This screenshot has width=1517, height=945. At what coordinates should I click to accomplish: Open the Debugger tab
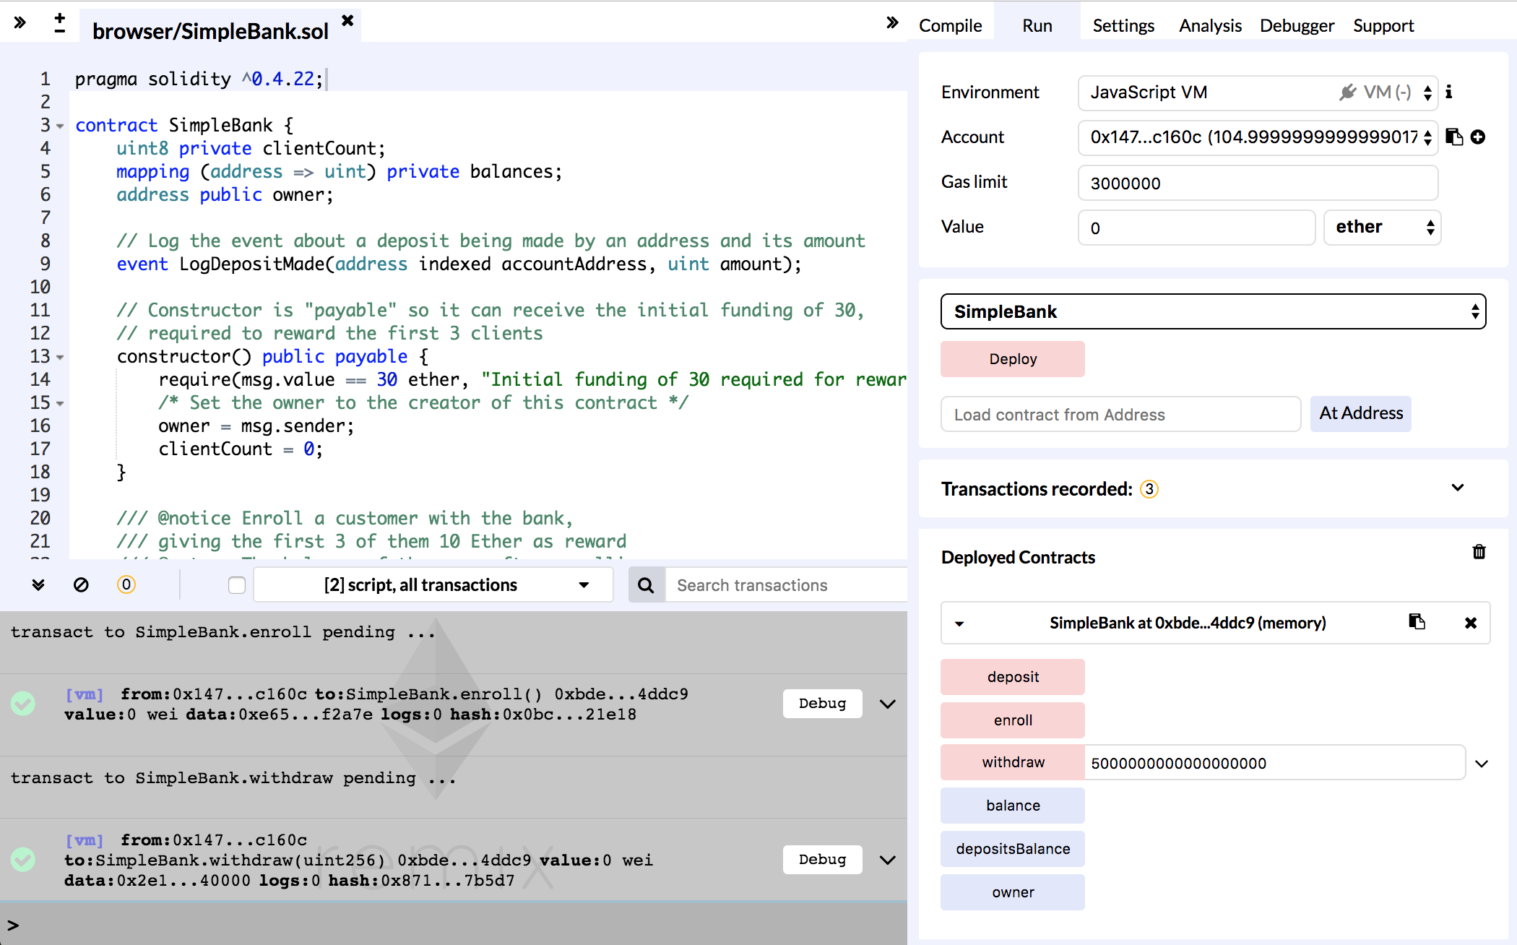tap(1297, 25)
